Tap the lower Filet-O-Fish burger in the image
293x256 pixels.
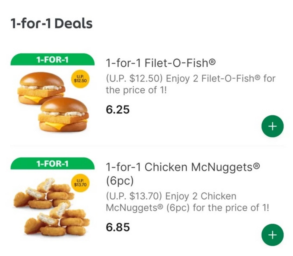[x=63, y=114]
